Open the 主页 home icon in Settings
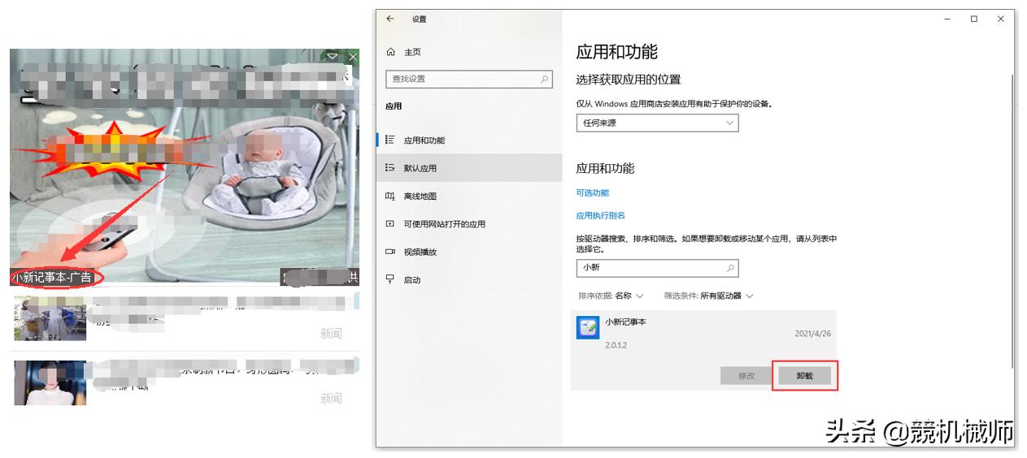This screenshot has width=1027, height=458. point(391,52)
